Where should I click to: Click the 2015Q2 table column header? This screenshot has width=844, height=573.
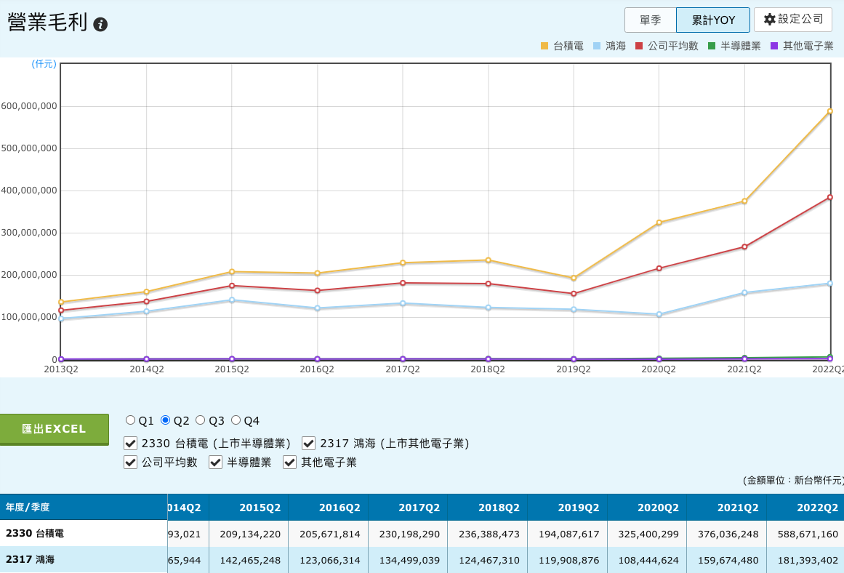(249, 508)
